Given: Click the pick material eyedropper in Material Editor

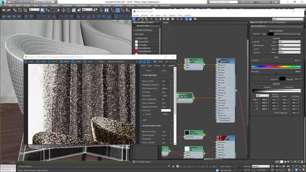Looking at the screenshot, I should pos(139,19).
